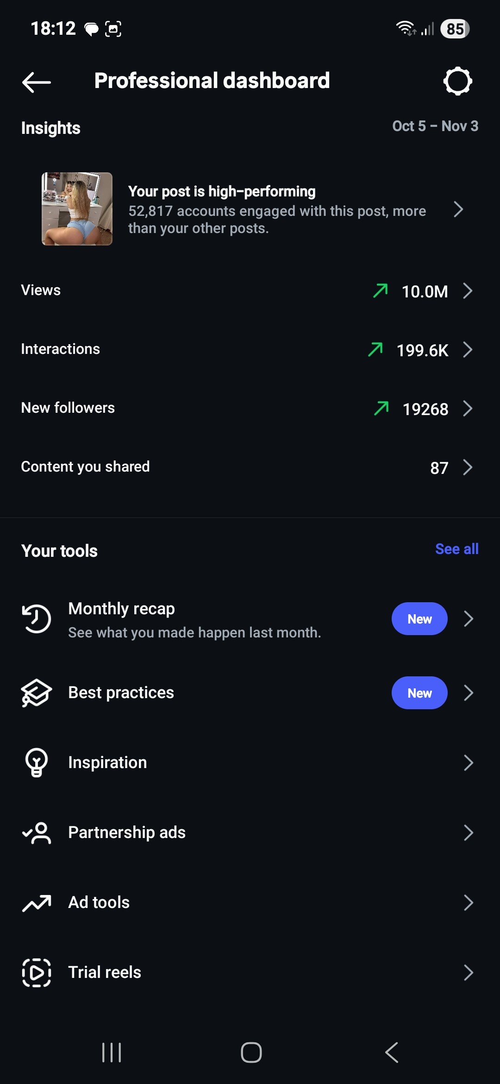Tap the Partnership ads person icon

36,832
